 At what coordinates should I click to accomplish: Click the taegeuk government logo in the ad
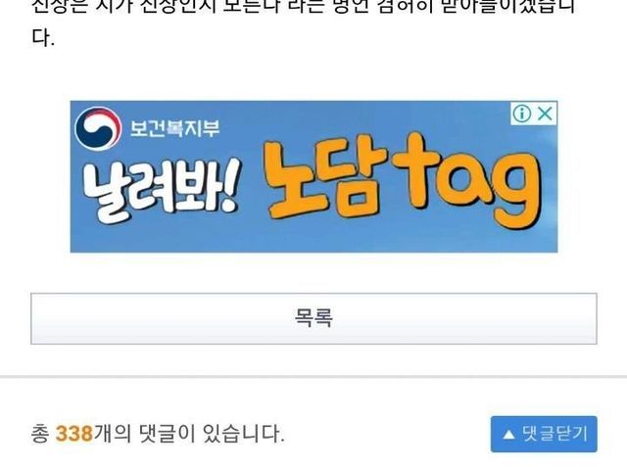click(x=98, y=128)
